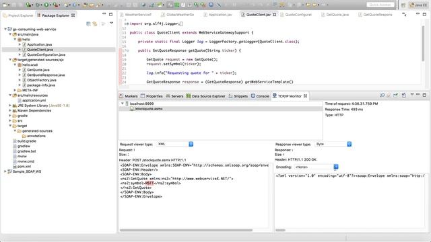
Task: Click sort by response time icon in TCP/IP Monitor
Action: click(383, 95)
